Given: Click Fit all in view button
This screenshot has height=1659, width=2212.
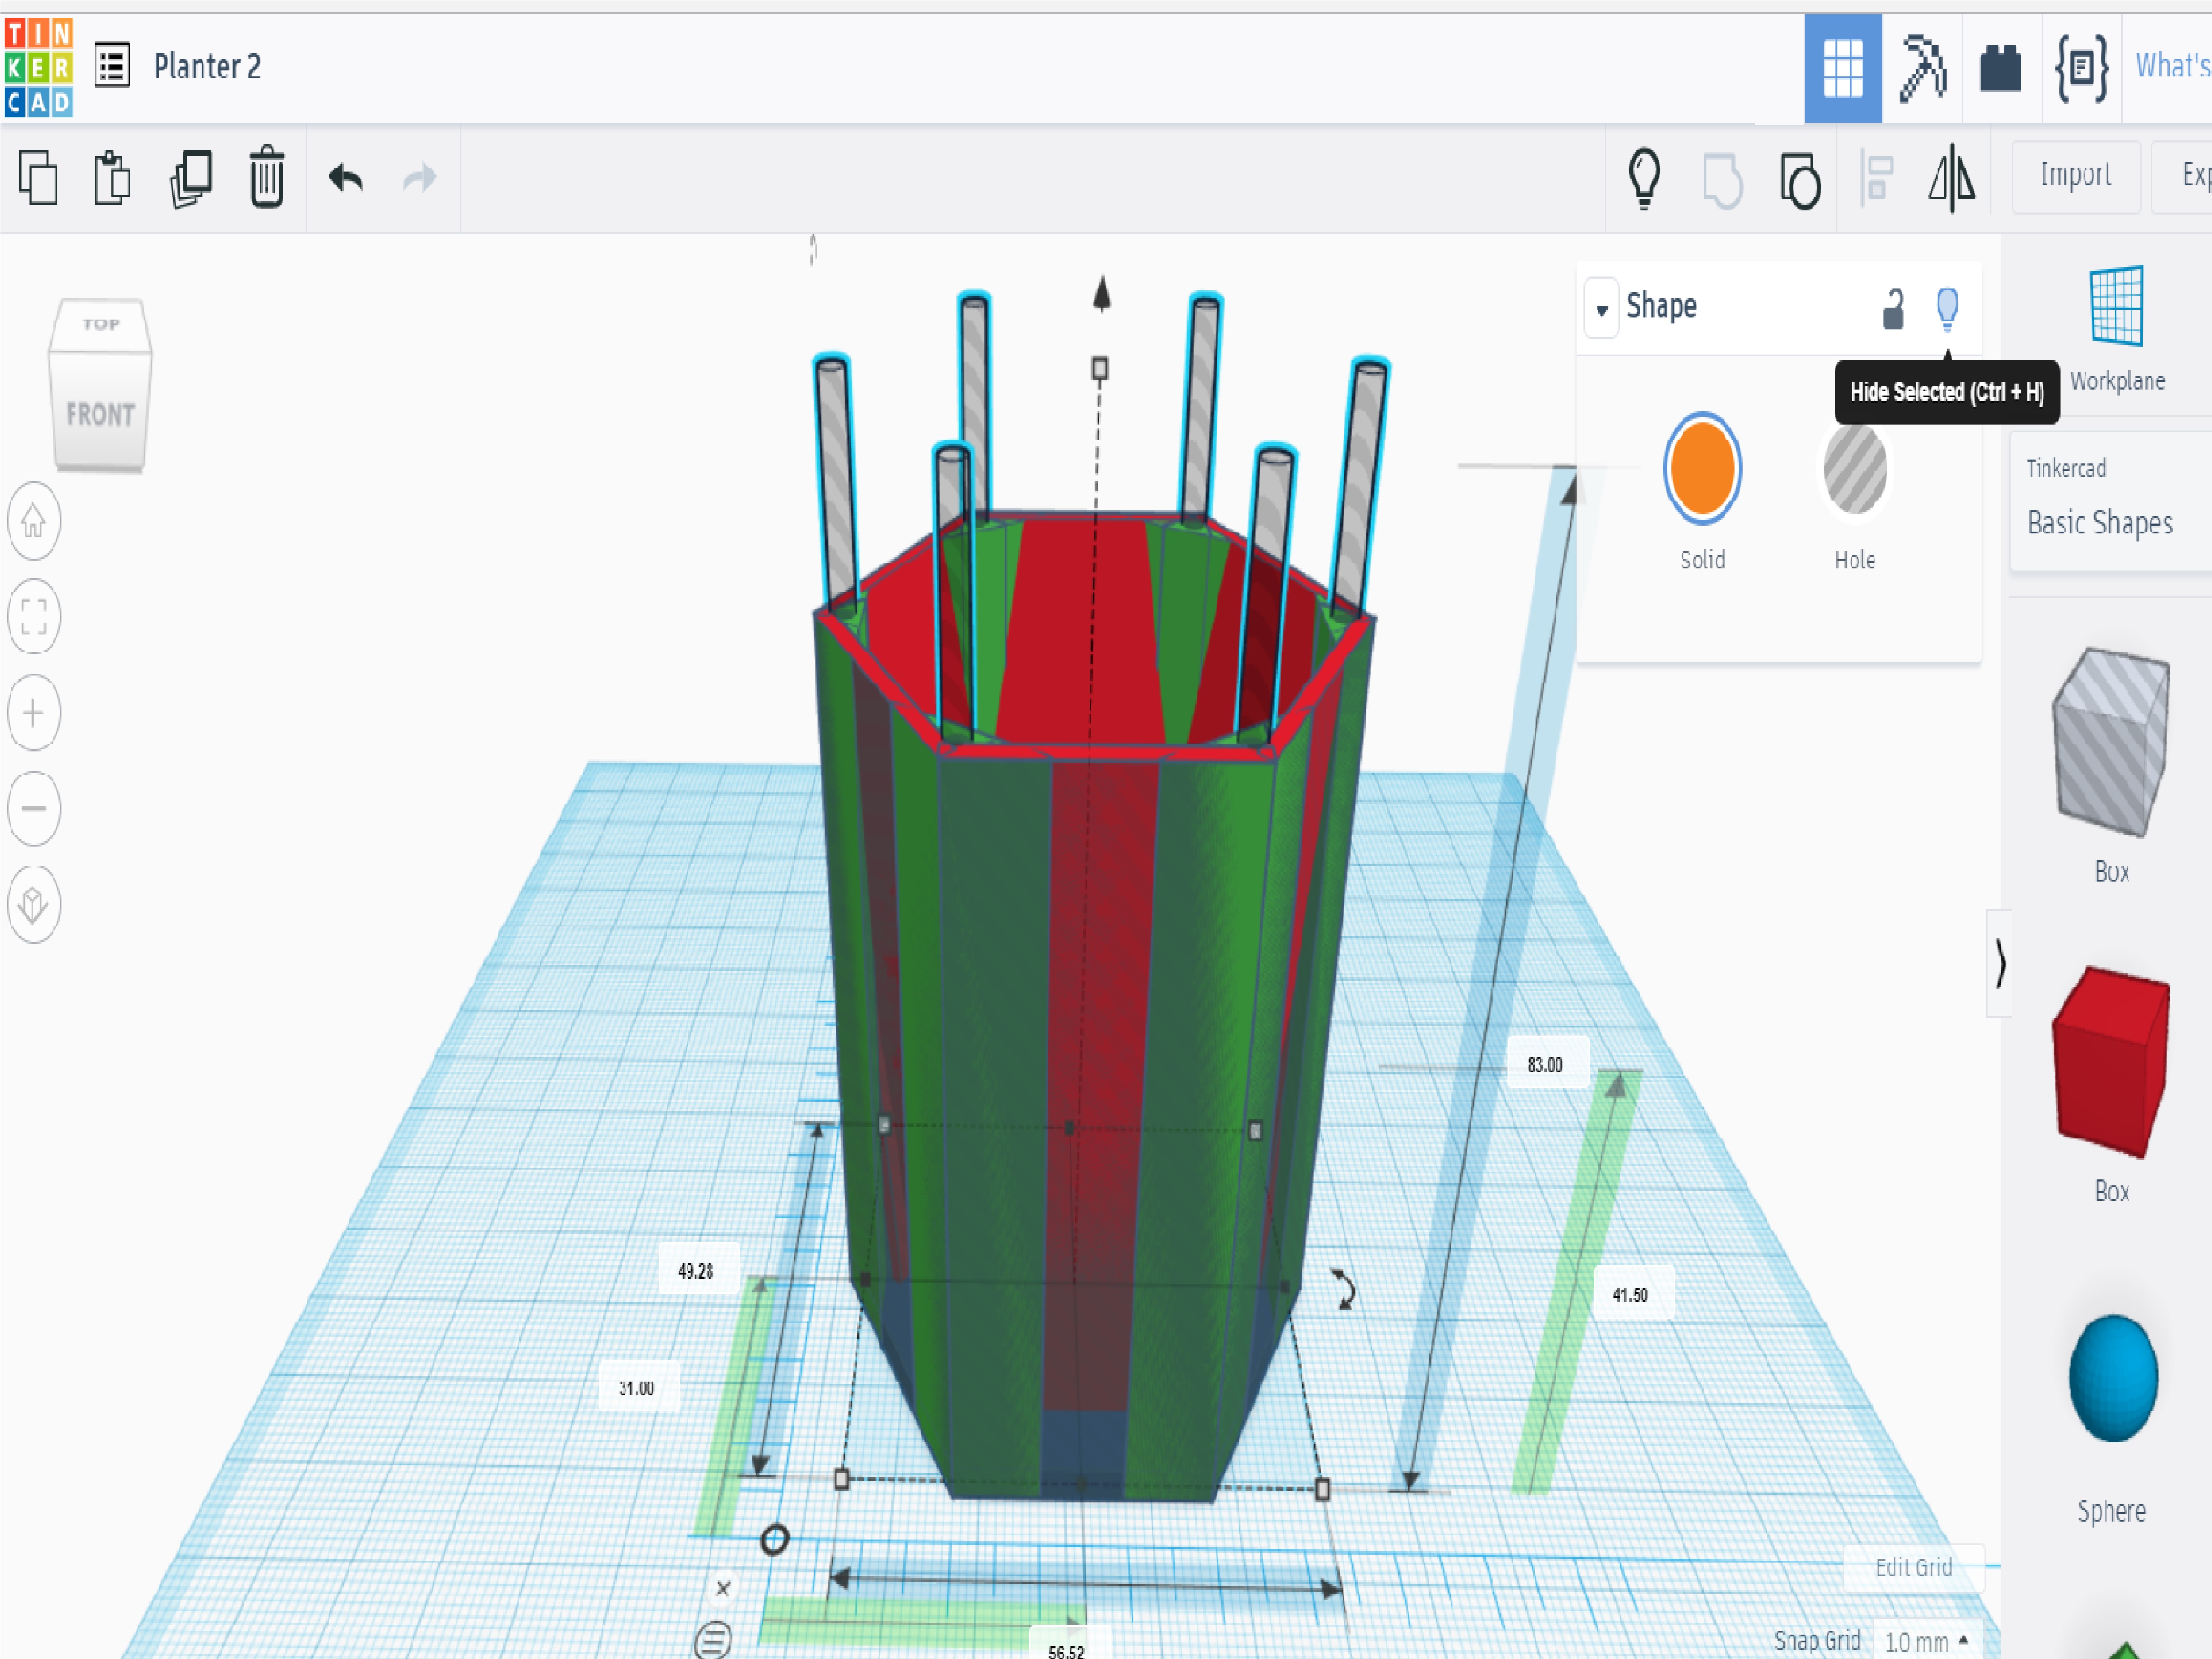Looking at the screenshot, I should coord(34,616).
